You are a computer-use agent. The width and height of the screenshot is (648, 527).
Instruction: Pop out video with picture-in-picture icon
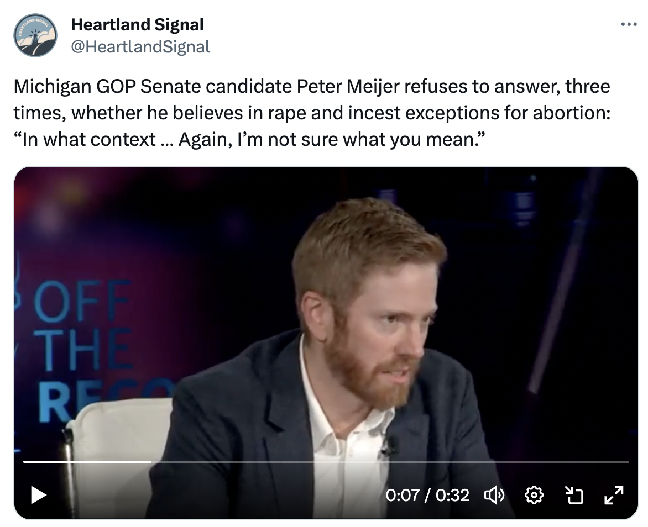[574, 495]
